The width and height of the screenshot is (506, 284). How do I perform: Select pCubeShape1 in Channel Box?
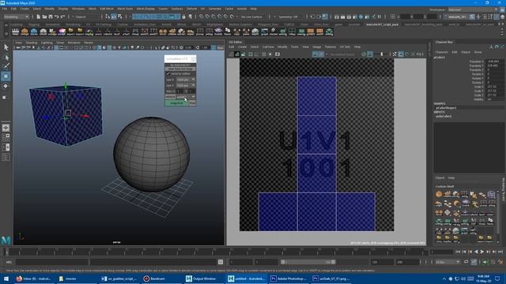446,108
